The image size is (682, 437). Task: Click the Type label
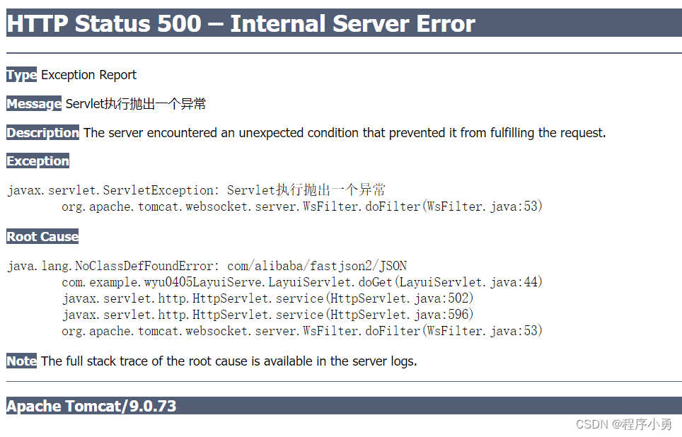(21, 75)
